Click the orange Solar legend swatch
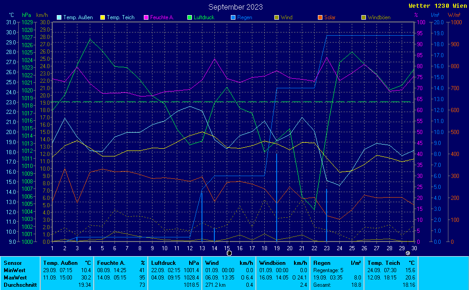This screenshot has height=290, width=469. (x=320, y=17)
